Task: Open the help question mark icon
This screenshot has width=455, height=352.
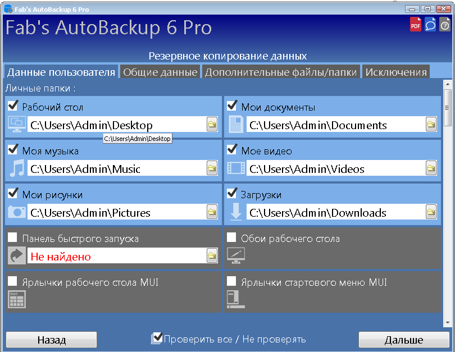Action: pos(444,24)
